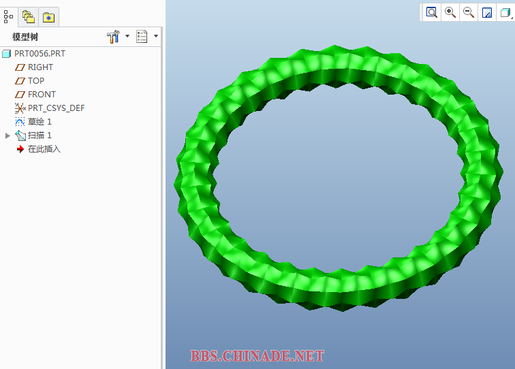Click the Zoom In magnifier icon
Screen dimensions: 515x369
450,13
